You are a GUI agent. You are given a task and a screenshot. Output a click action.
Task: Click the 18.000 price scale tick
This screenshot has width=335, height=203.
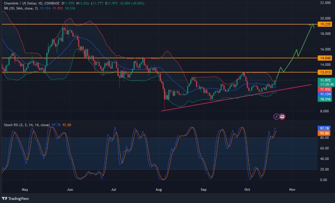tap(325, 34)
